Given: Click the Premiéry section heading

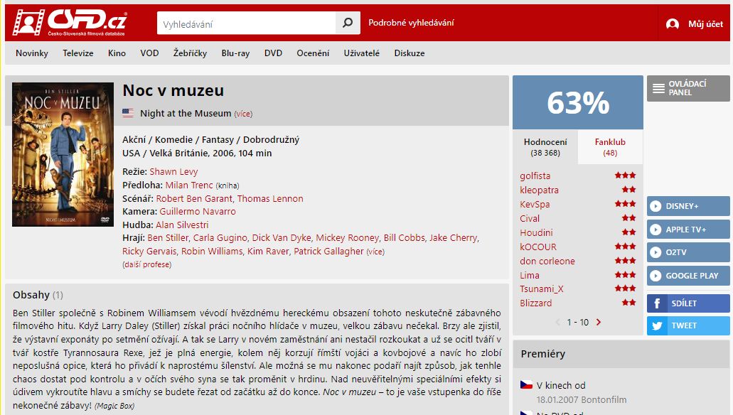Looking at the screenshot, I should point(542,354).
